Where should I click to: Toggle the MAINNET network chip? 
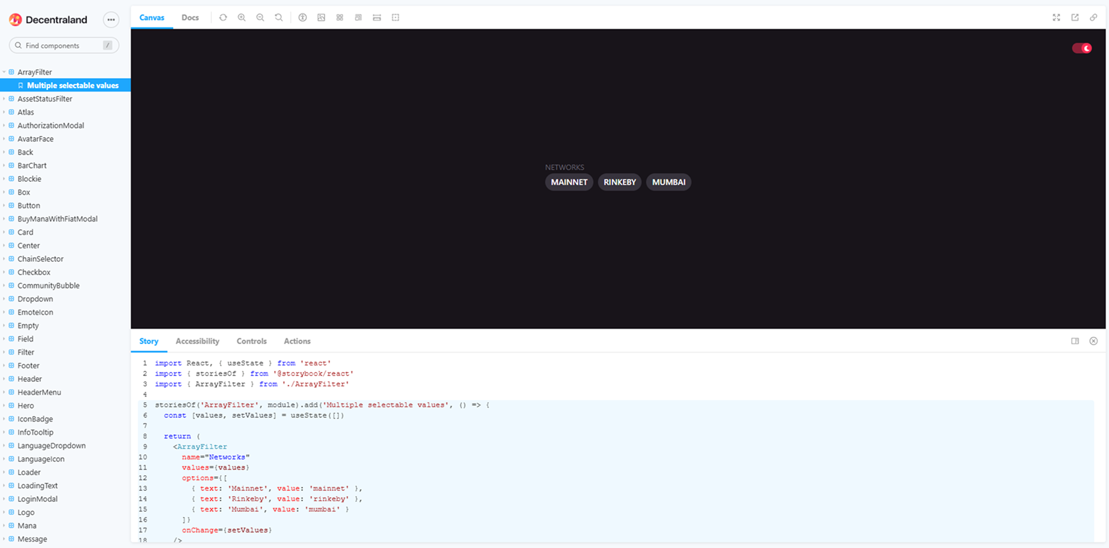tap(569, 182)
